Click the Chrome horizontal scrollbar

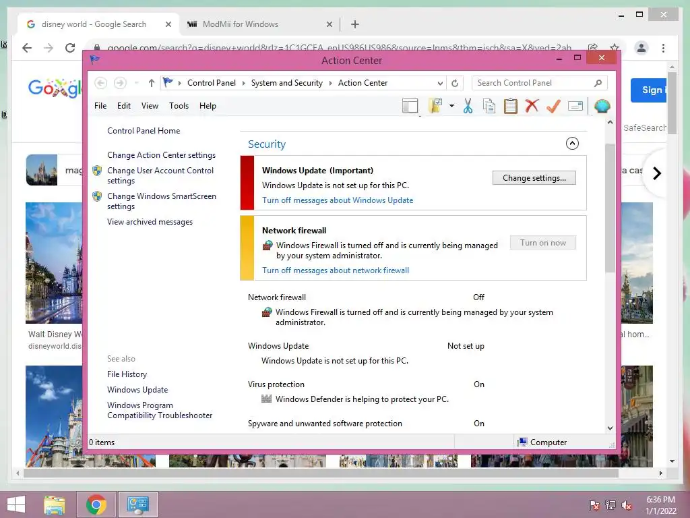coord(321,473)
